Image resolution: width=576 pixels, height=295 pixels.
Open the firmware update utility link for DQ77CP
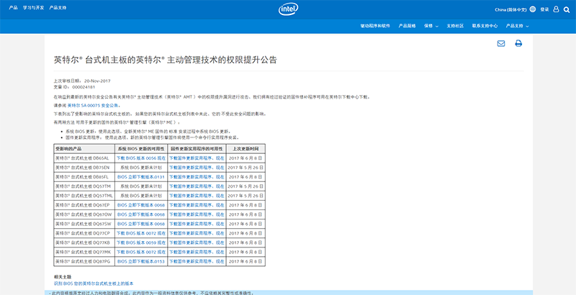click(x=197, y=233)
